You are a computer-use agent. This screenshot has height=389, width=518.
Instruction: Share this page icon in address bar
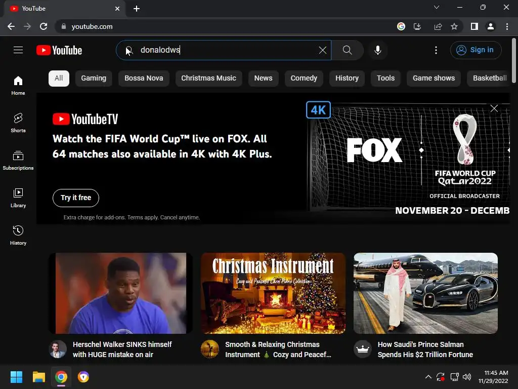click(x=438, y=26)
